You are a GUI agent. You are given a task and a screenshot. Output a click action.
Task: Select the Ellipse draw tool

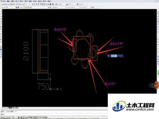[1, 34]
